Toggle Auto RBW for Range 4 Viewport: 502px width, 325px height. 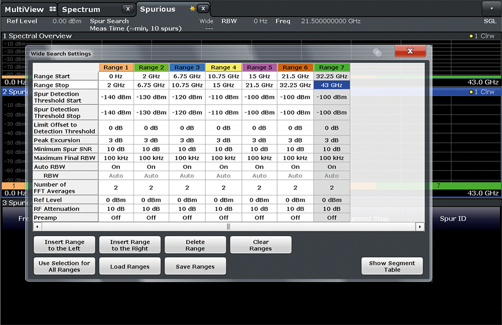(223, 167)
